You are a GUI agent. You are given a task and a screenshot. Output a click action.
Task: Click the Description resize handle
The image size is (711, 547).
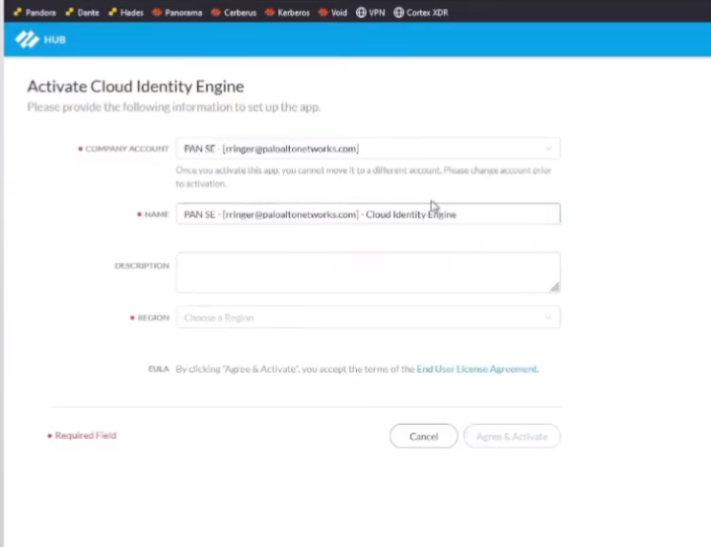point(555,287)
